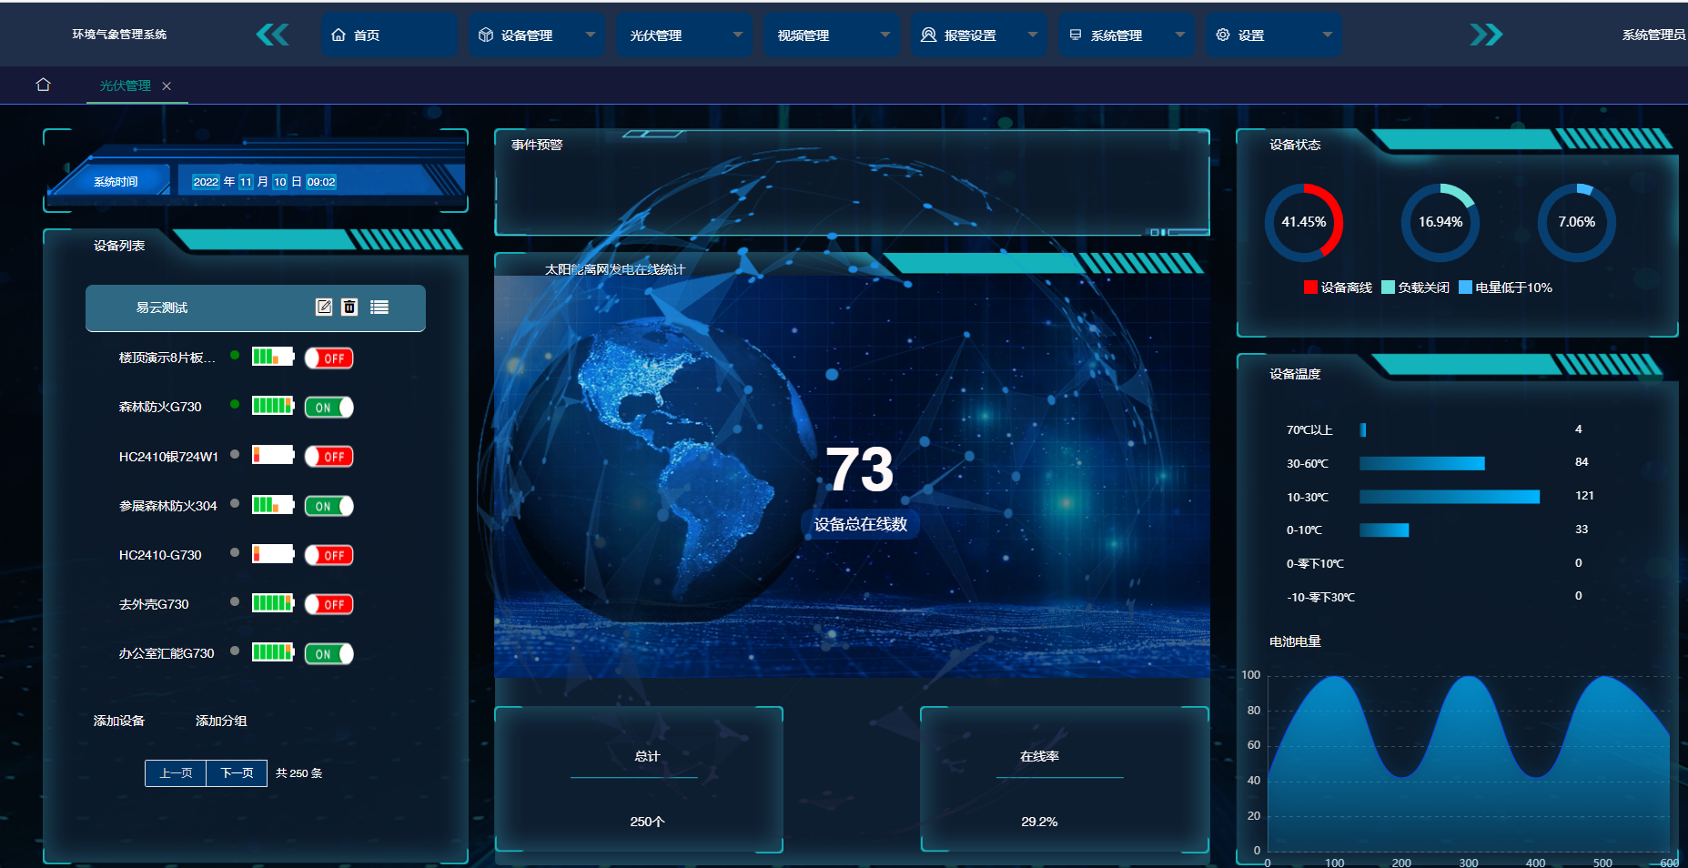The image size is (1688, 868).
Task: Click the 添加设备 link
Action: pyautogui.click(x=119, y=721)
